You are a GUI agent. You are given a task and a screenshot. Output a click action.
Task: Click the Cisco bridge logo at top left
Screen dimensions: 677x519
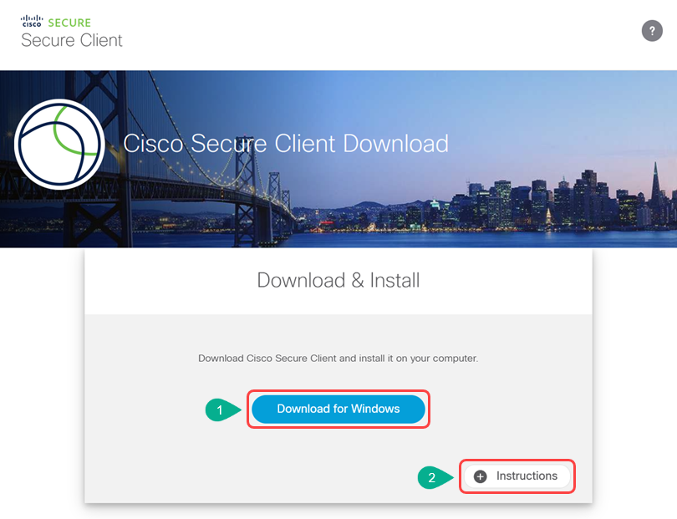[x=32, y=21]
